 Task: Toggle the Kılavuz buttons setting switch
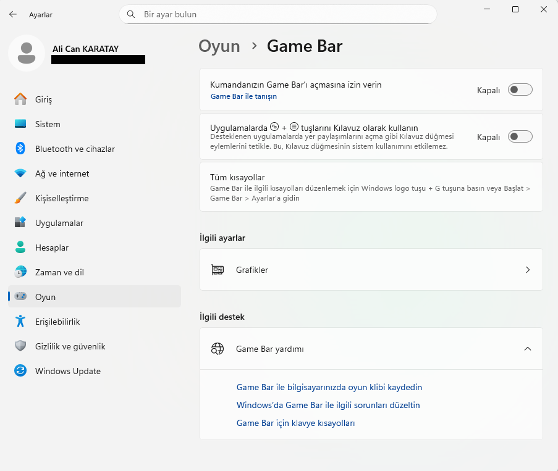[x=520, y=136]
